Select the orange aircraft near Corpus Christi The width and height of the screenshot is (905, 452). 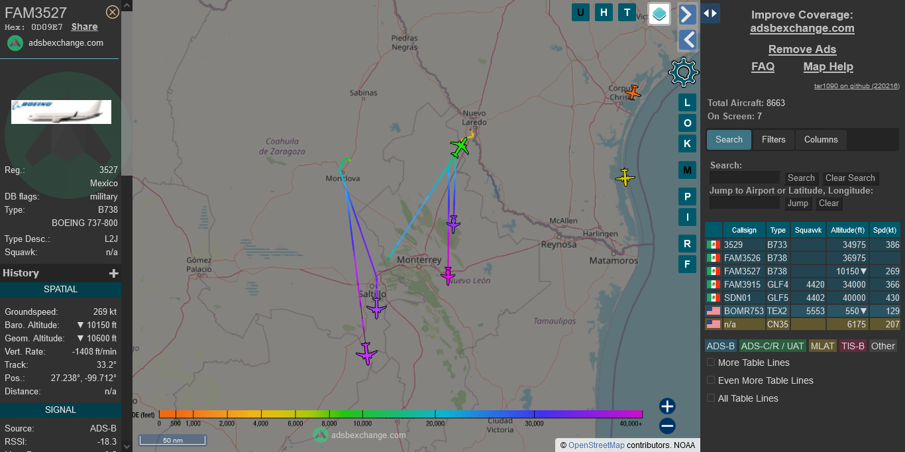point(633,93)
